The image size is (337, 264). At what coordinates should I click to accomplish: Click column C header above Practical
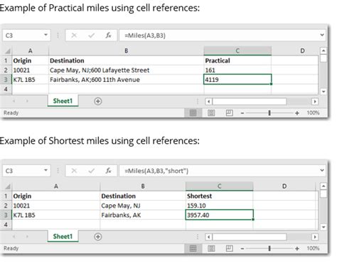[237, 51]
